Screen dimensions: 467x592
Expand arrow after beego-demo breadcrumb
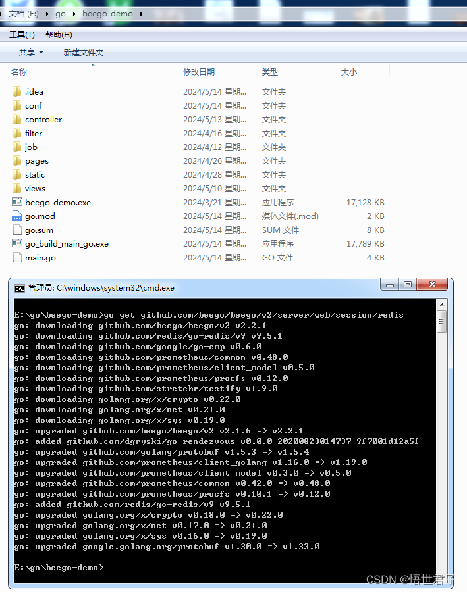pos(142,14)
